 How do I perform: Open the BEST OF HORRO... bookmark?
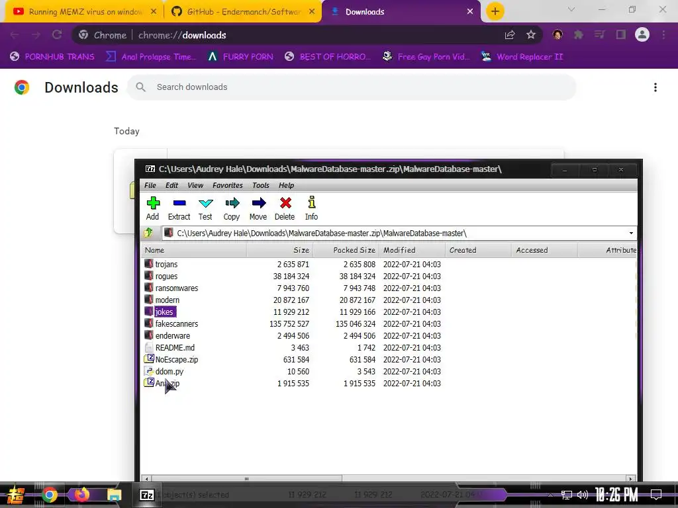coord(328,57)
